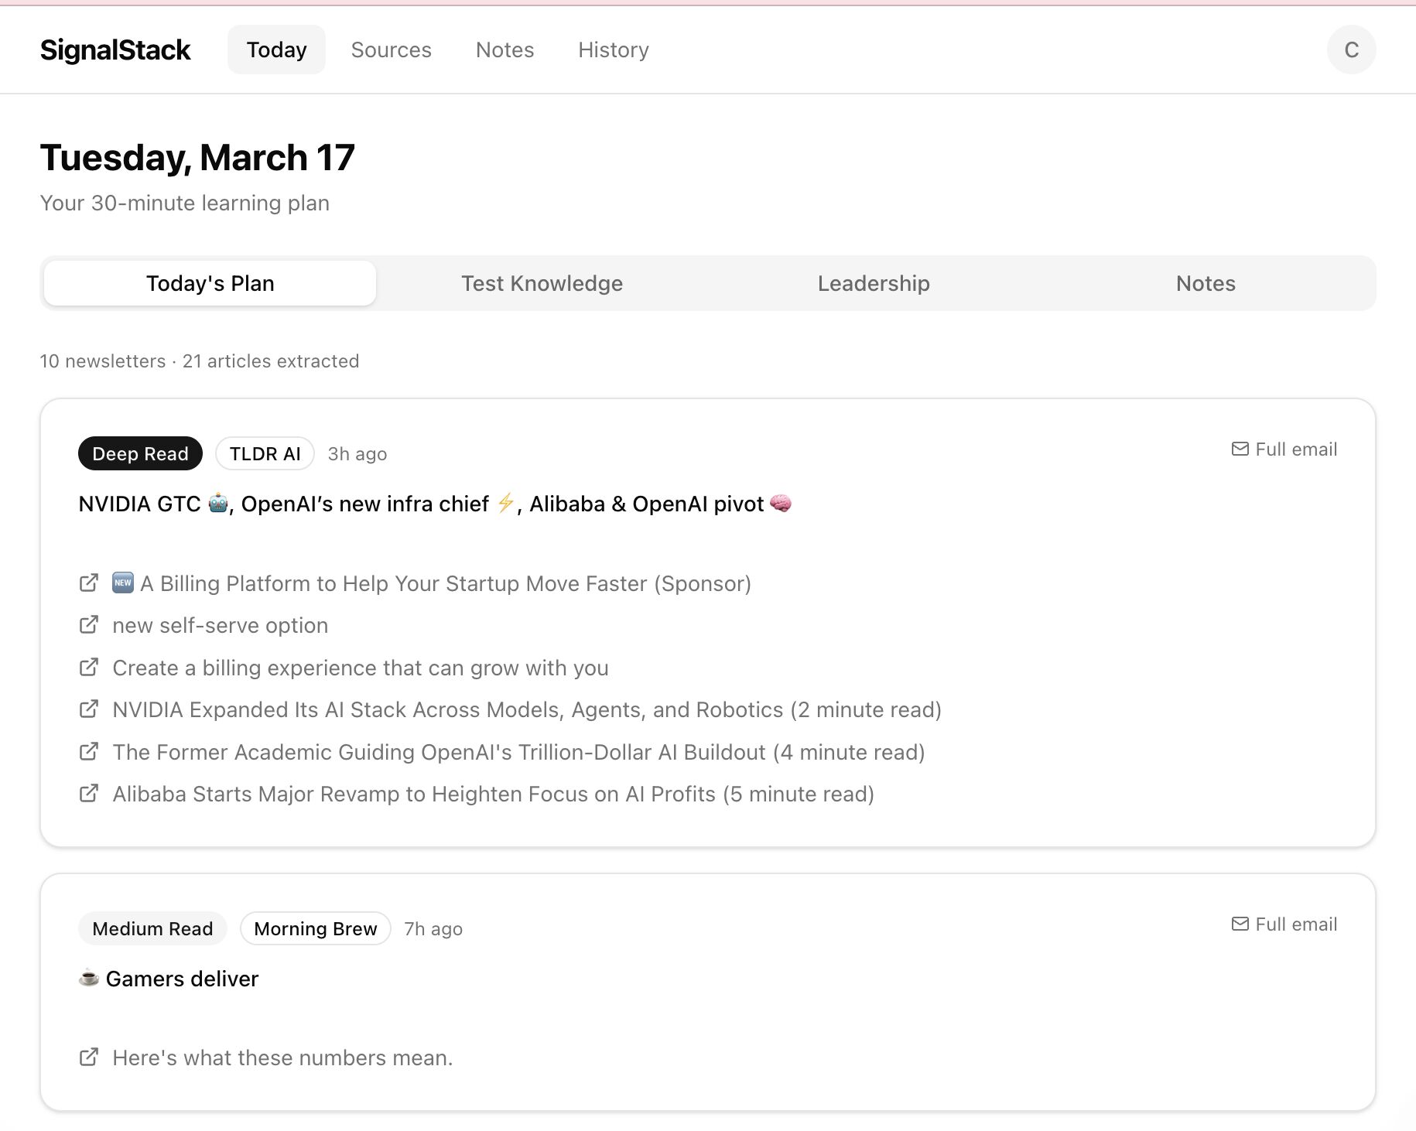1416x1131 pixels.
Task: Click Your 30-minute learning plan subtitle
Action: (185, 203)
